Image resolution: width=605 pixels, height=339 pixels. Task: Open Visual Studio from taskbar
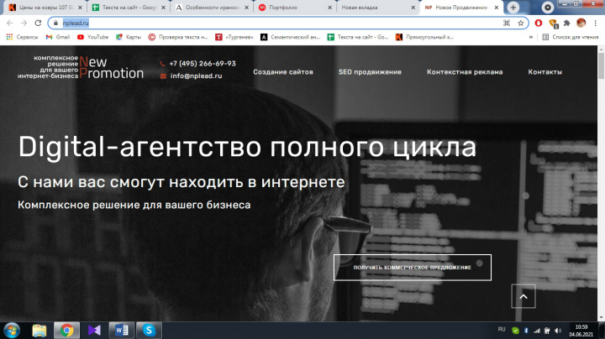point(94,331)
